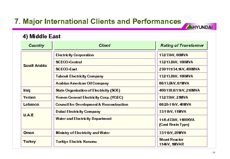
Task: Select the '4) Middle East' subheading
Action: click(42, 36)
